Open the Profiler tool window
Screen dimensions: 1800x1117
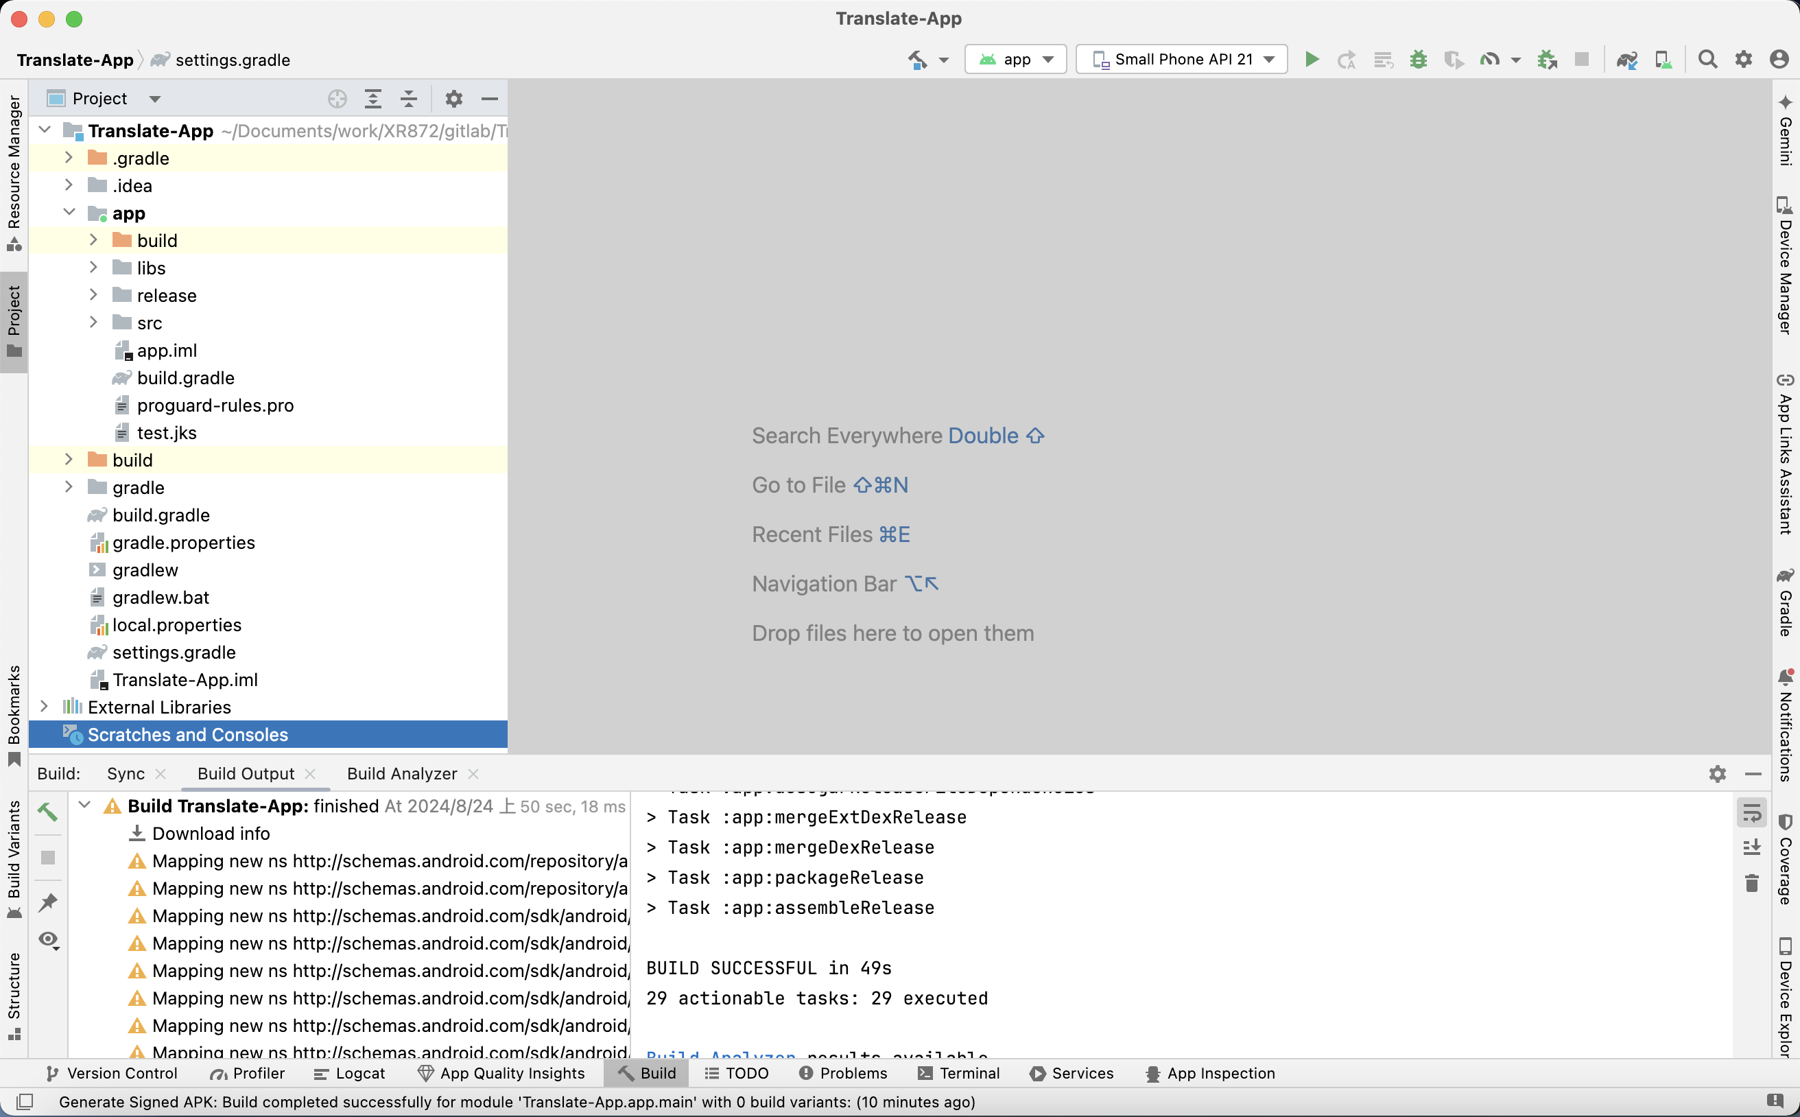[248, 1073]
